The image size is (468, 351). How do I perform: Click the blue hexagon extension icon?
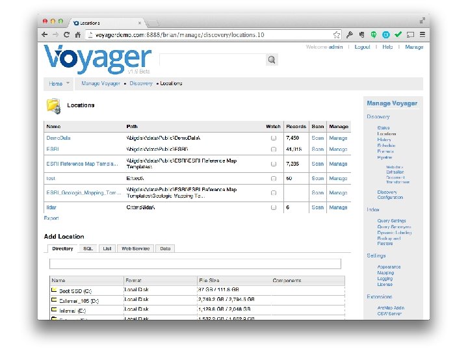[x=386, y=34]
